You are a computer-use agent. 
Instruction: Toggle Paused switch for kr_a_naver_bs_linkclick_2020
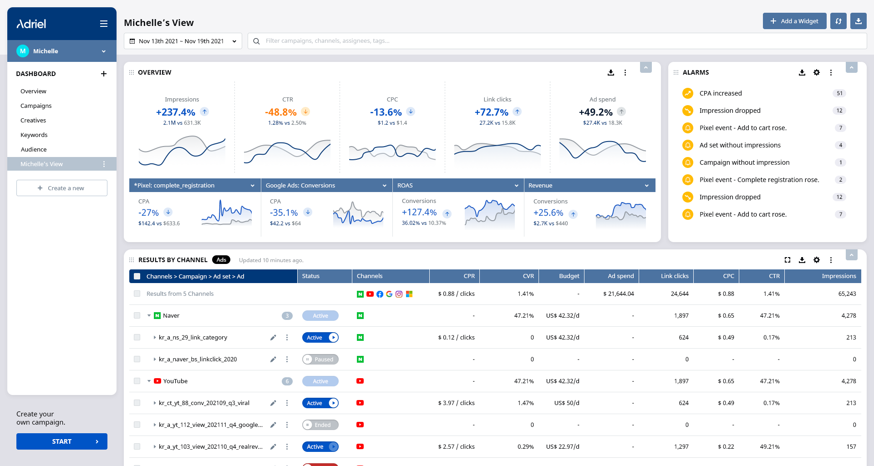click(320, 360)
